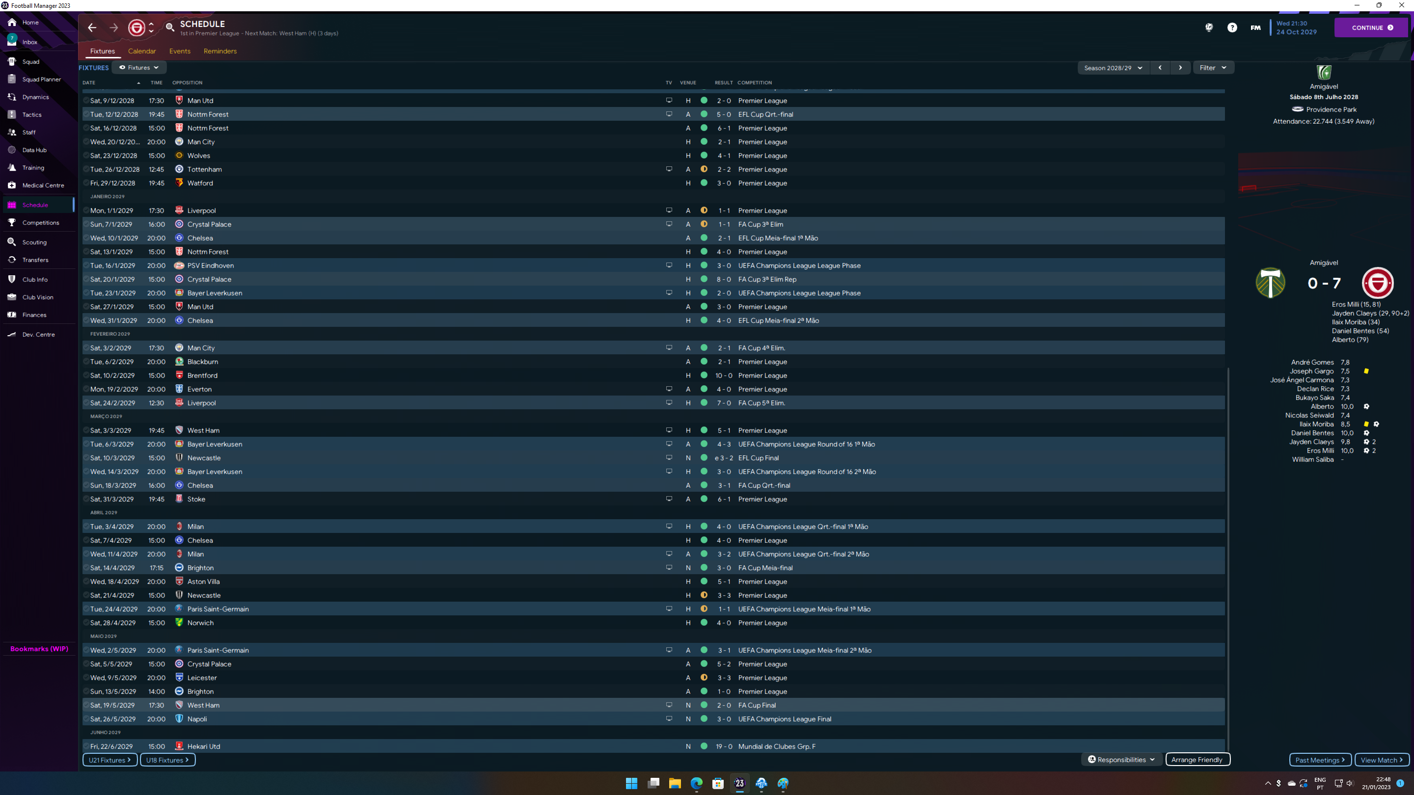Open Microsoft Edge from taskbar

coord(697,783)
